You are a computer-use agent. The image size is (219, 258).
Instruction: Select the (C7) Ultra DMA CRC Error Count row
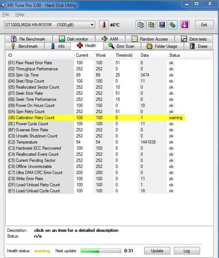(96, 173)
